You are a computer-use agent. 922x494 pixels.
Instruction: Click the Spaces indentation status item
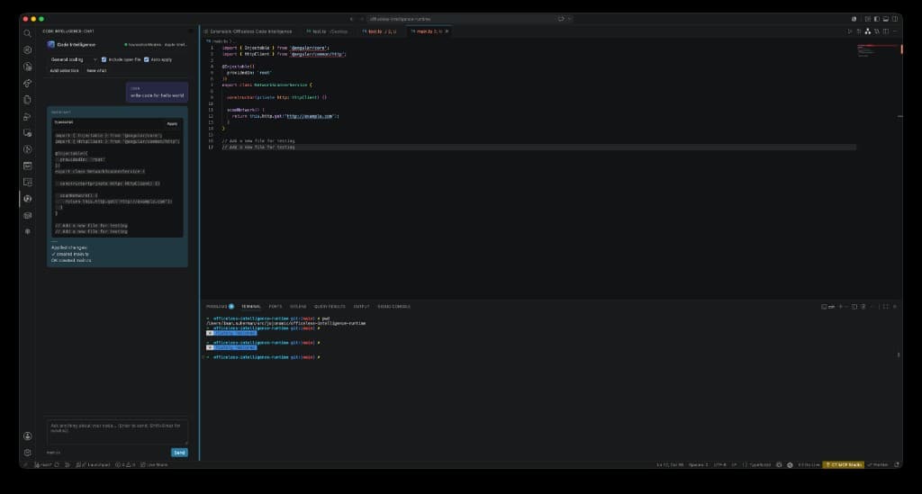coord(698,464)
